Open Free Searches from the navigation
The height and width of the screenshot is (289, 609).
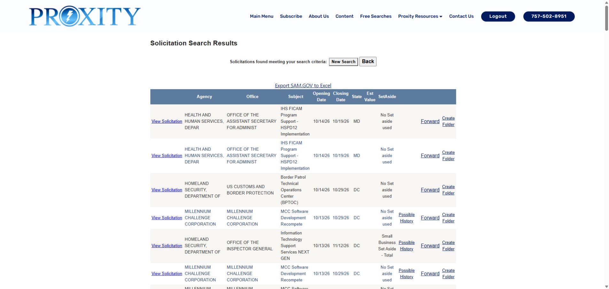376,16
